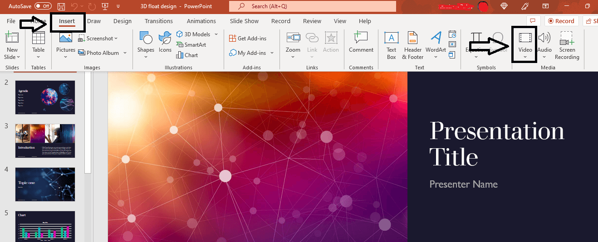Save the presentation with the floppy disk icon
The image size is (598, 242).
[61, 6]
